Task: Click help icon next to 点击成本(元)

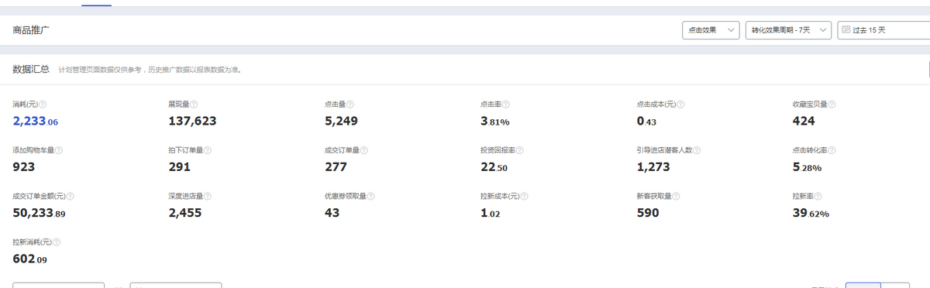Action: point(680,105)
